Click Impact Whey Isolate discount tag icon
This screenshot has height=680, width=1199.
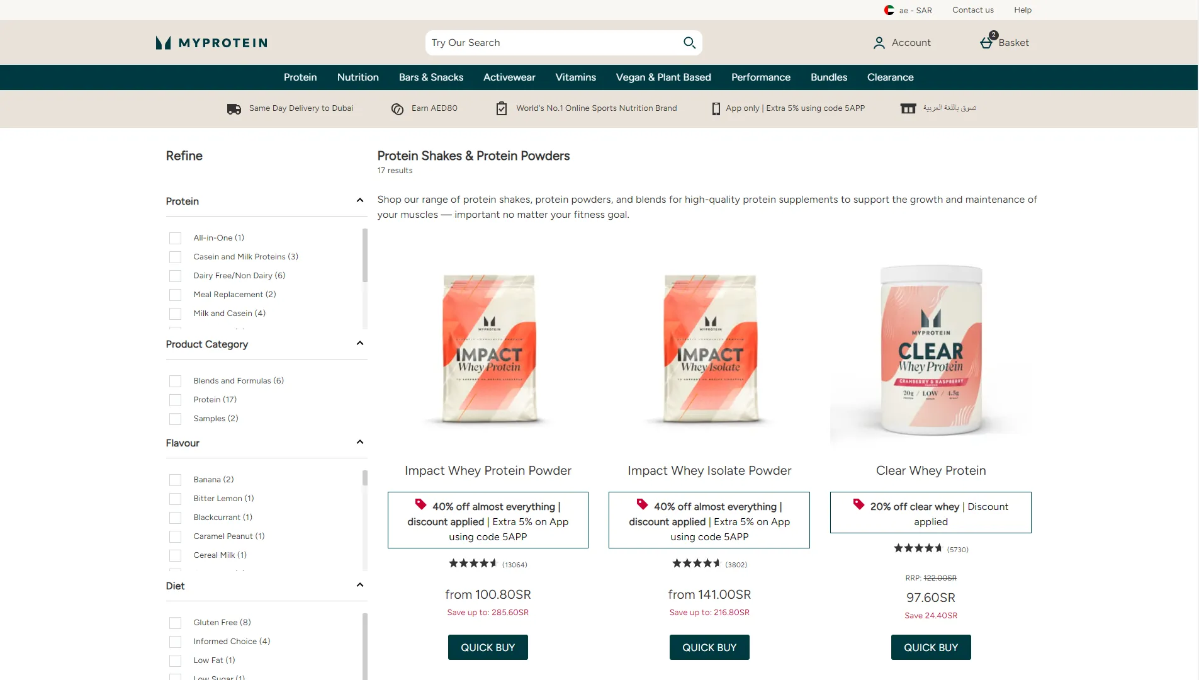(642, 504)
